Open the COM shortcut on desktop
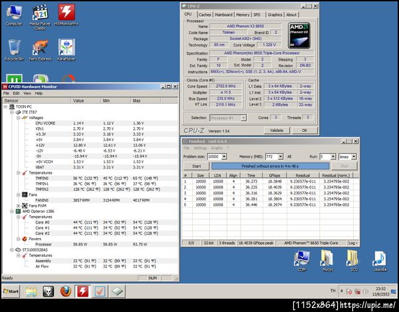The height and width of the screenshot is (312, 399). coord(301,258)
